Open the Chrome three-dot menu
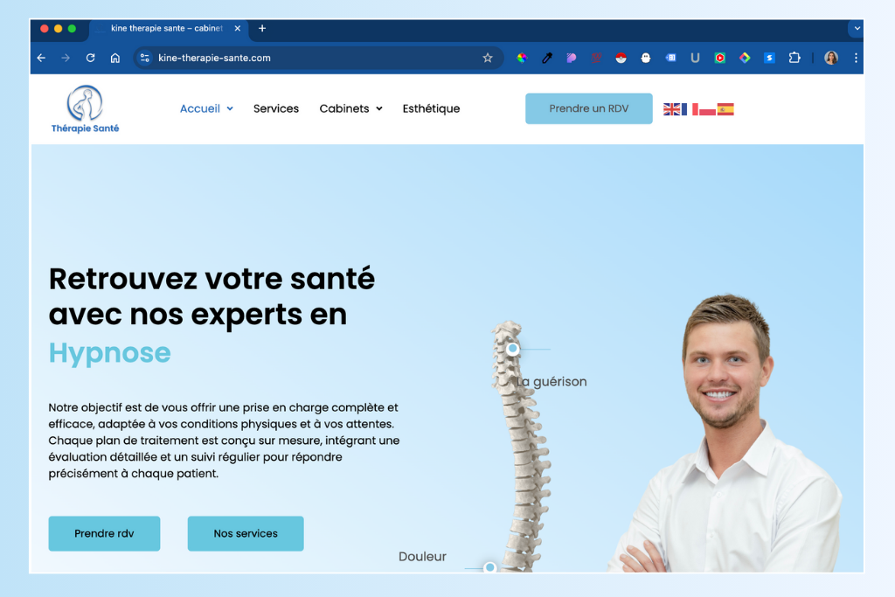The width and height of the screenshot is (895, 597). click(x=856, y=58)
